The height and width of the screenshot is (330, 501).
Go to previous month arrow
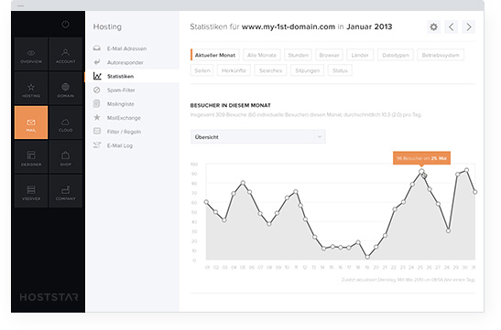coord(452,27)
